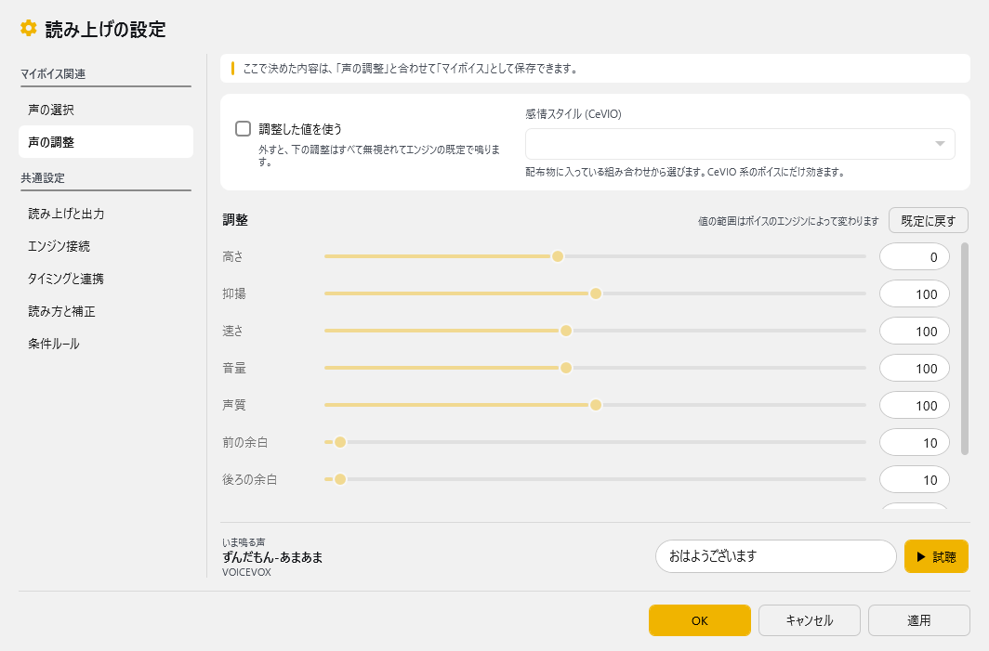
Task: Click the 抑揚 value field
Action: [x=914, y=293]
